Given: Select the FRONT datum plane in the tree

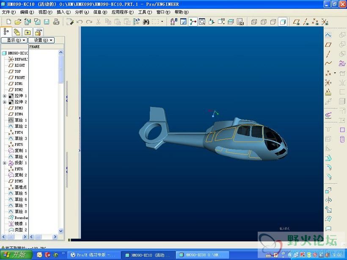Looking at the screenshot, I should pos(17,78).
